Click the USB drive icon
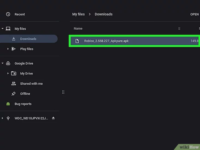 pos(8,118)
